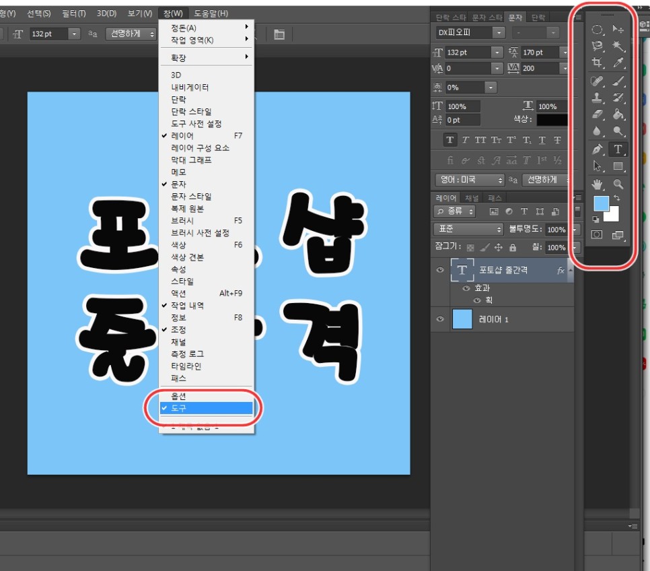Screen dimensions: 650x571
Task: Choose 옵션 in the Window menu
Action: tap(207, 396)
